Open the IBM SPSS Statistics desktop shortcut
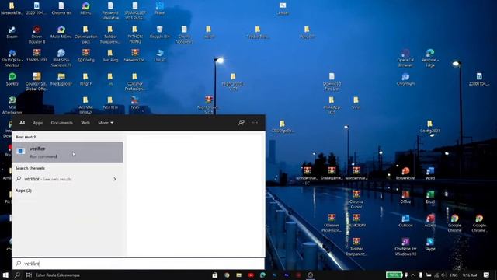 (61, 58)
